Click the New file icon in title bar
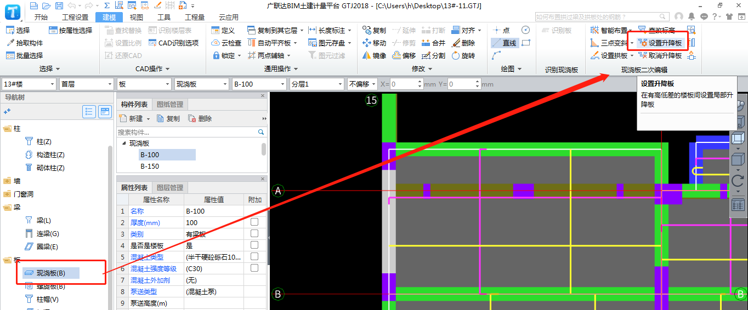Viewport: 748px width, 310px height. click(34, 6)
